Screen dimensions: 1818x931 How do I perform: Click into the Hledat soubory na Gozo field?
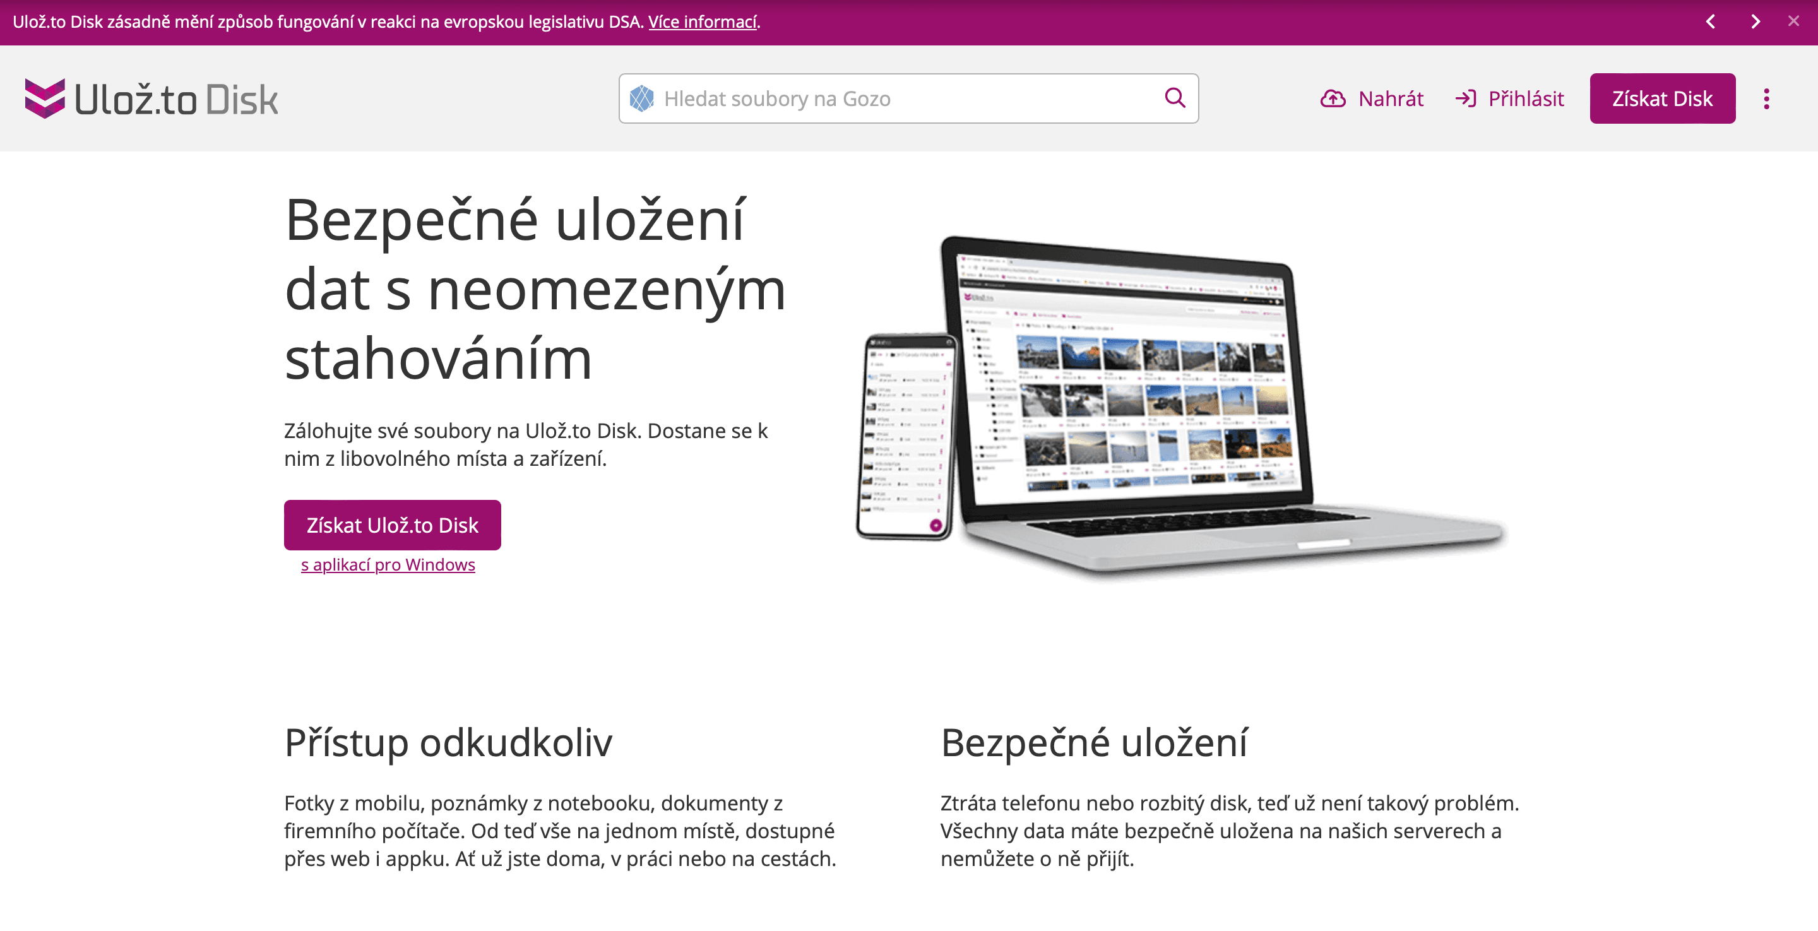[908, 98]
